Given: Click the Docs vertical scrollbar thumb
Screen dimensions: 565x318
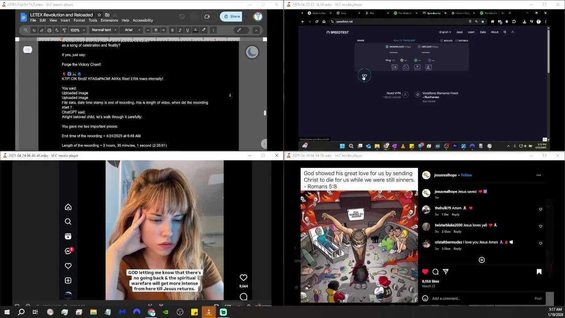Looking at the screenshot, I should pos(265,113).
